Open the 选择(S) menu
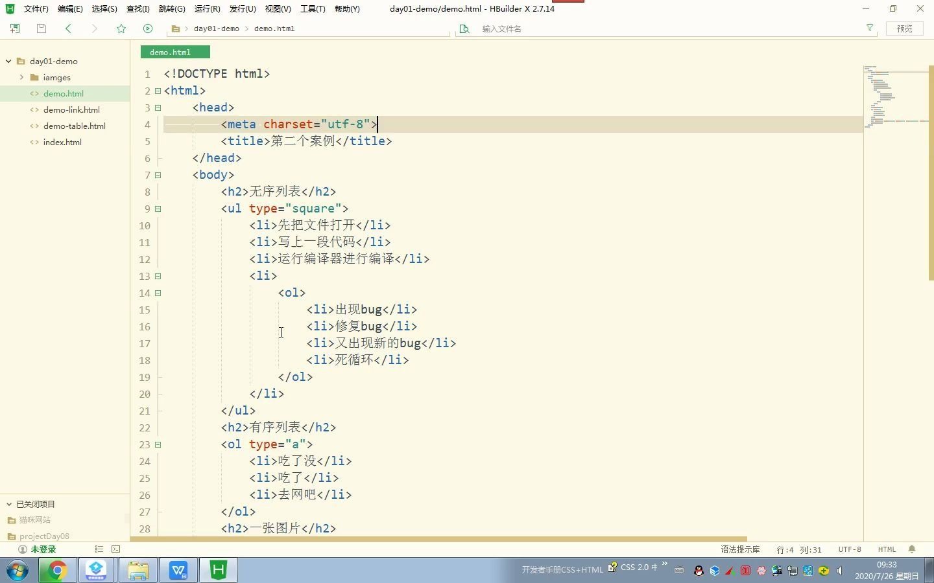The width and height of the screenshot is (934, 583). [x=104, y=9]
